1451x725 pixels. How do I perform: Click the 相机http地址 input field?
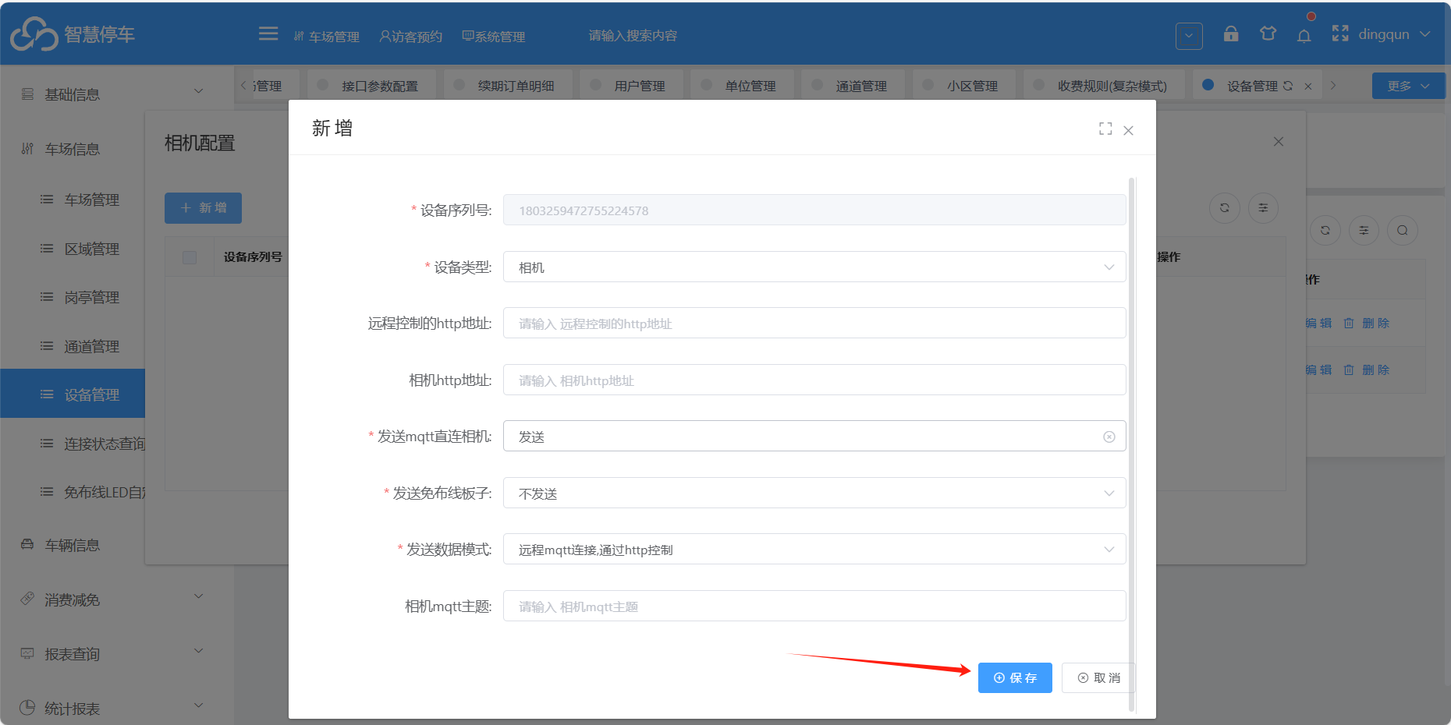coord(814,380)
